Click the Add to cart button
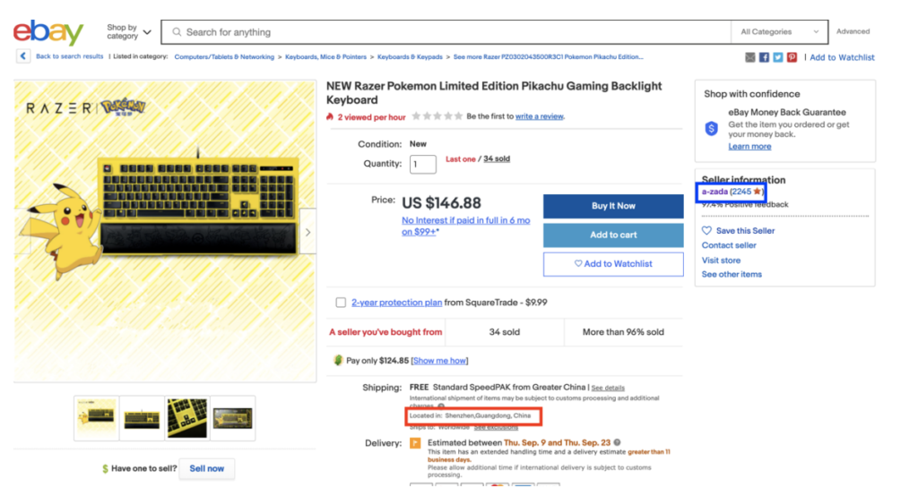Image resolution: width=918 pixels, height=496 pixels. 613,235
